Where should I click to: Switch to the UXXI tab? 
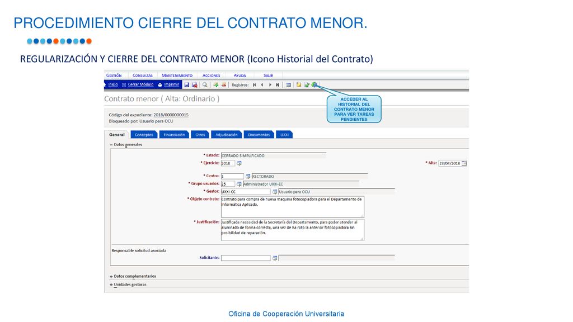[284, 135]
